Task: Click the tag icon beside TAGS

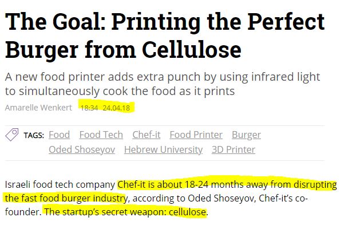Action: pos(11,135)
